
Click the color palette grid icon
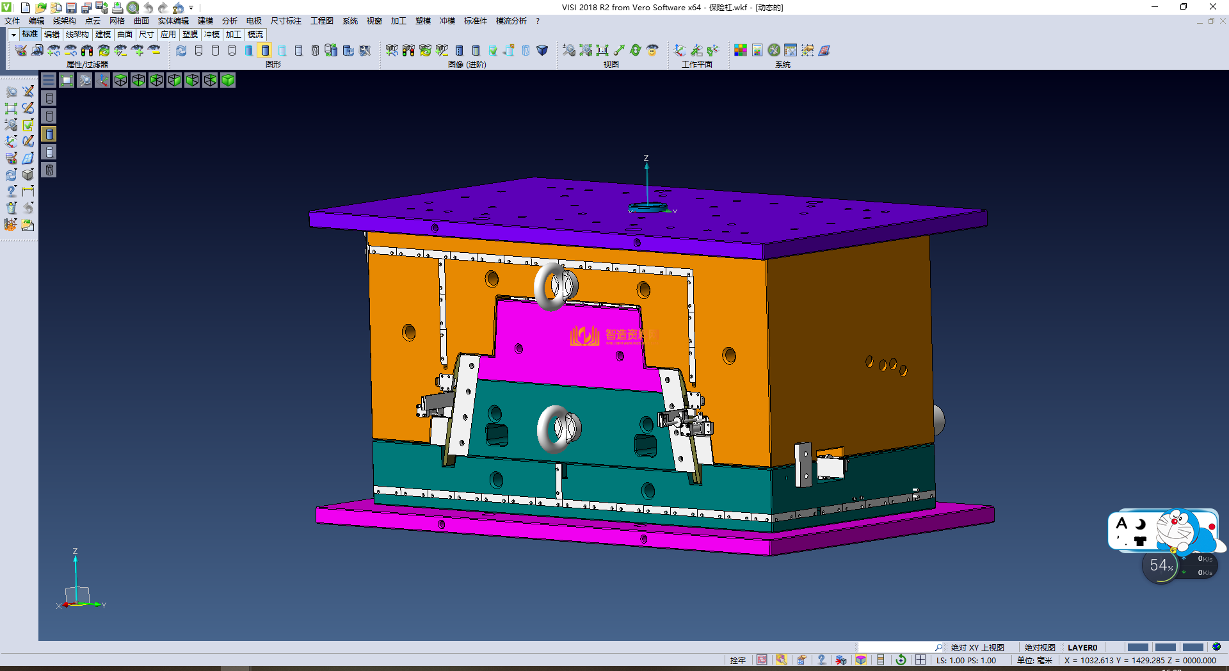pos(741,50)
